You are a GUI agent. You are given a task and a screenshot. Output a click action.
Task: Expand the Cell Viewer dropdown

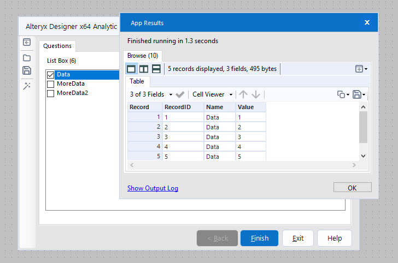[213, 94]
